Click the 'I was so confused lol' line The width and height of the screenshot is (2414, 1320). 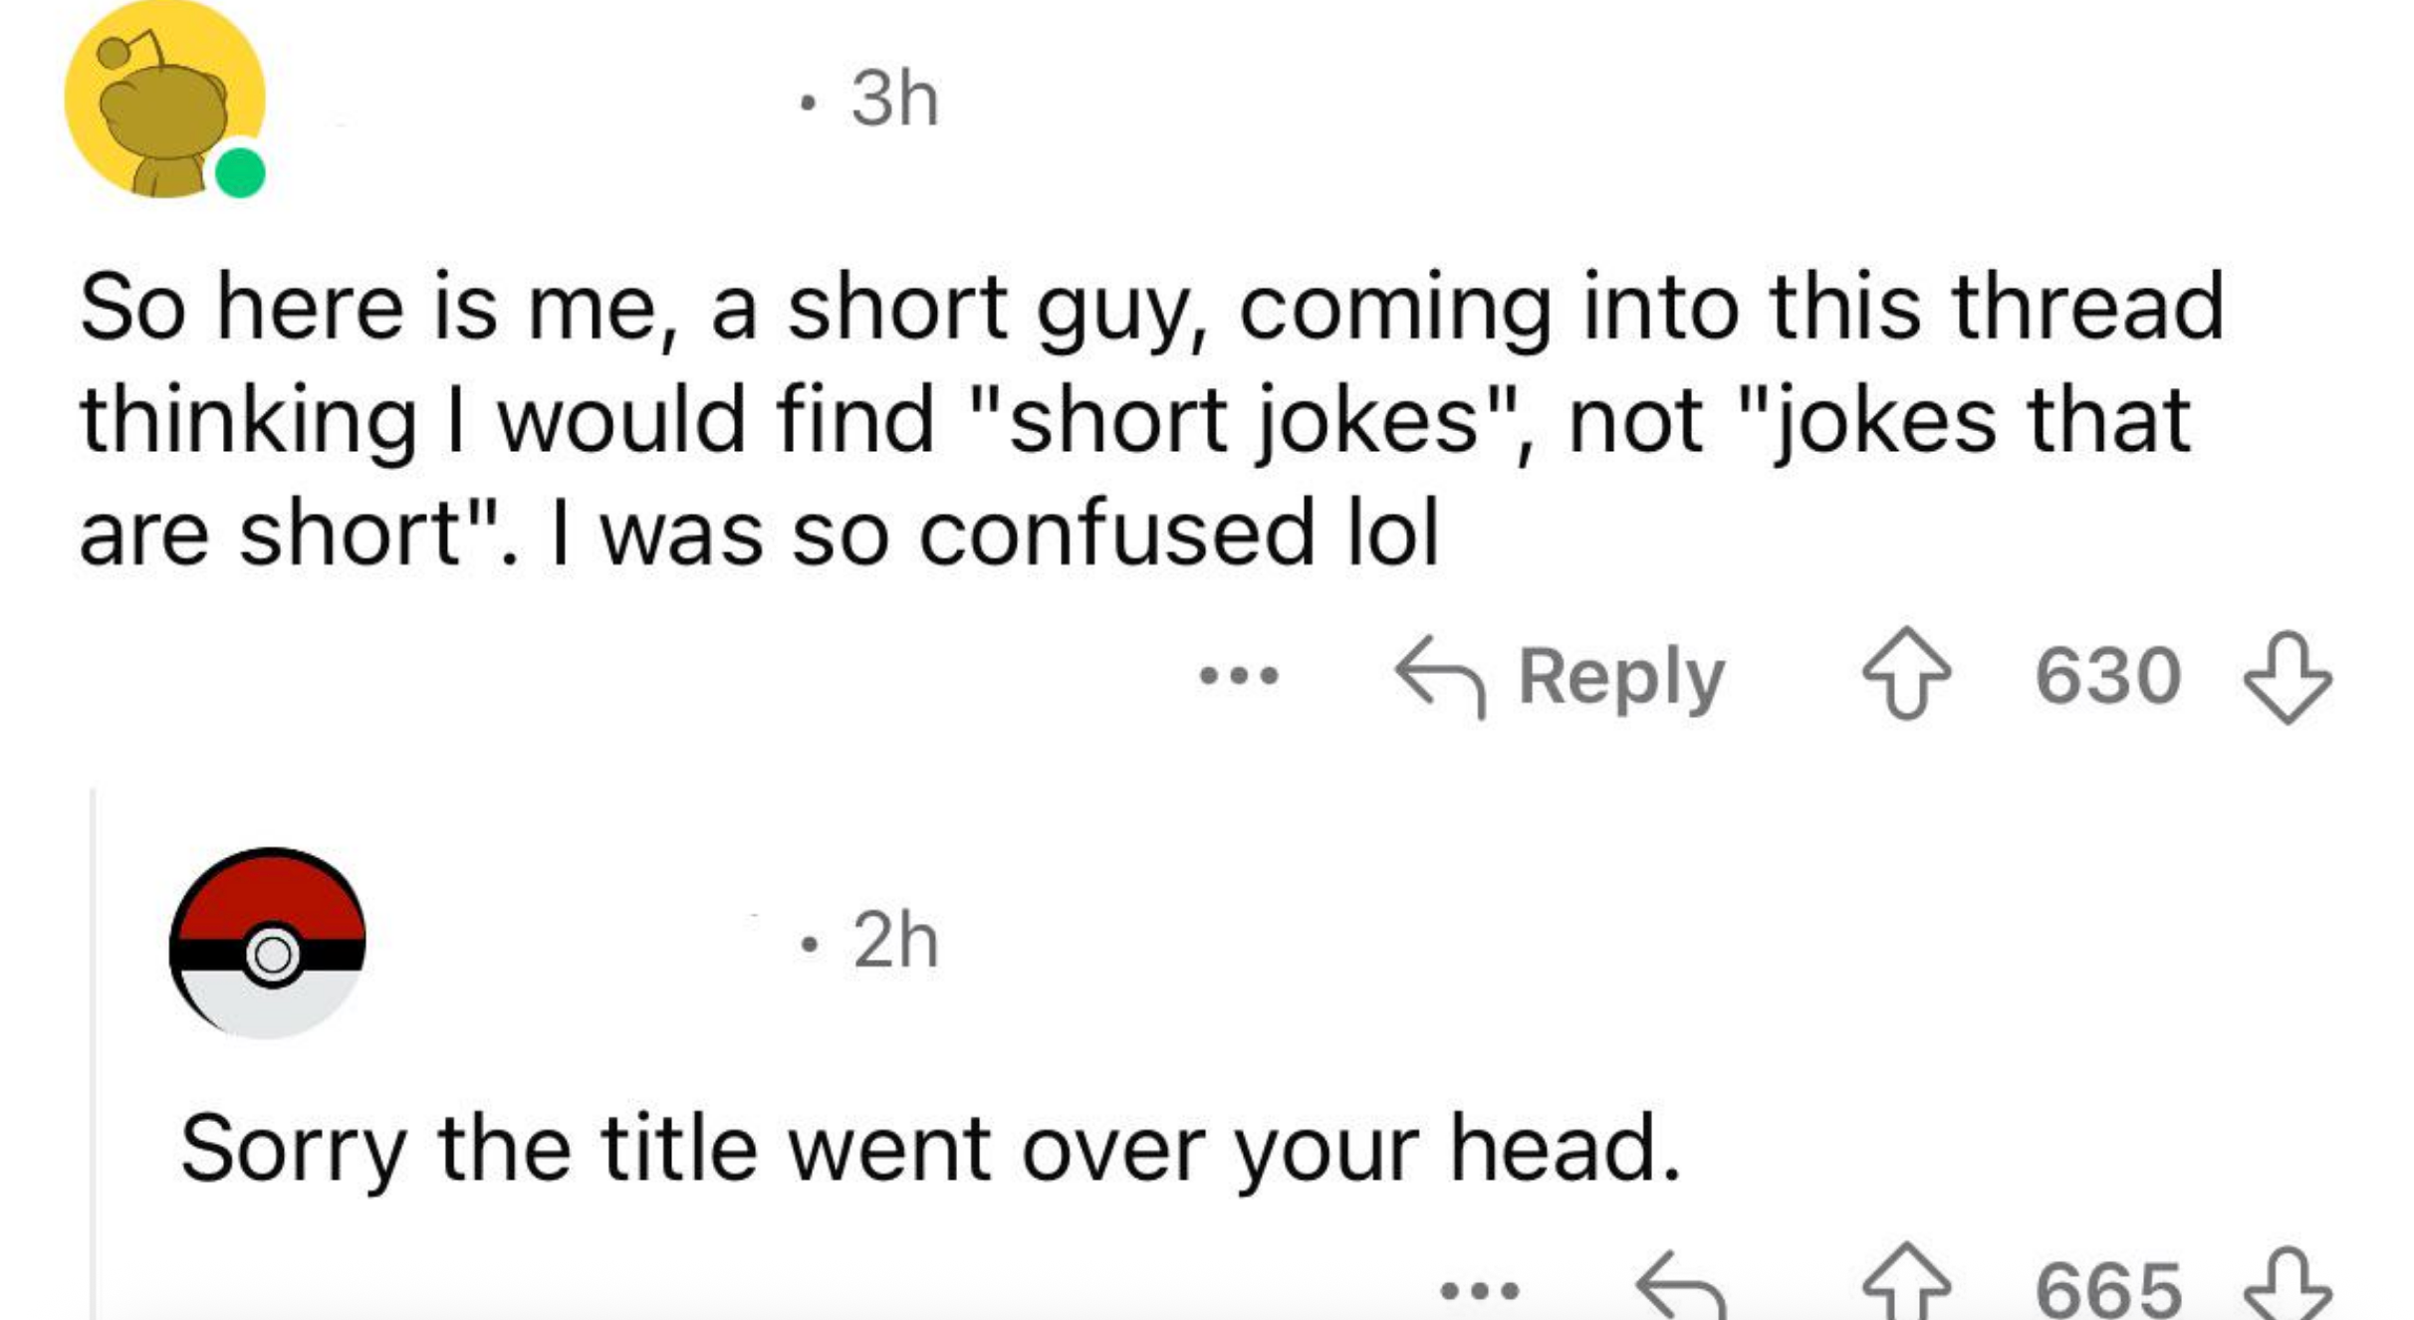[x=996, y=534]
